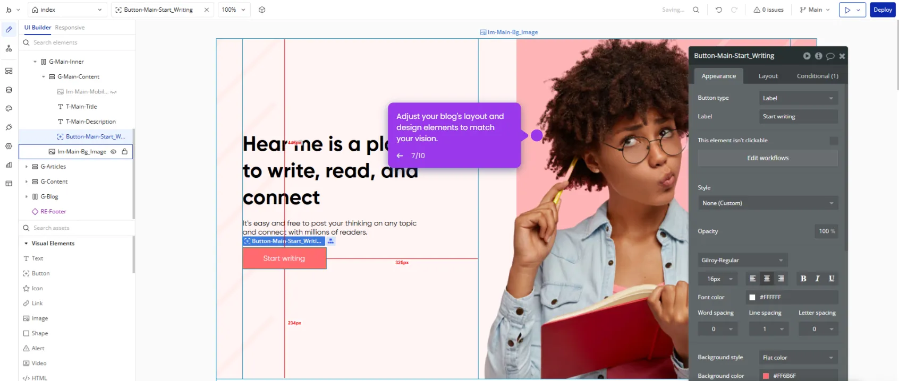899x381 pixels.
Task: Select the Appearance tab
Action: click(719, 76)
